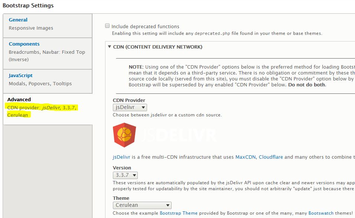The image size is (355, 218).
Task: Open the CDN Provider jsDelivr dropdown
Action: [130, 108]
